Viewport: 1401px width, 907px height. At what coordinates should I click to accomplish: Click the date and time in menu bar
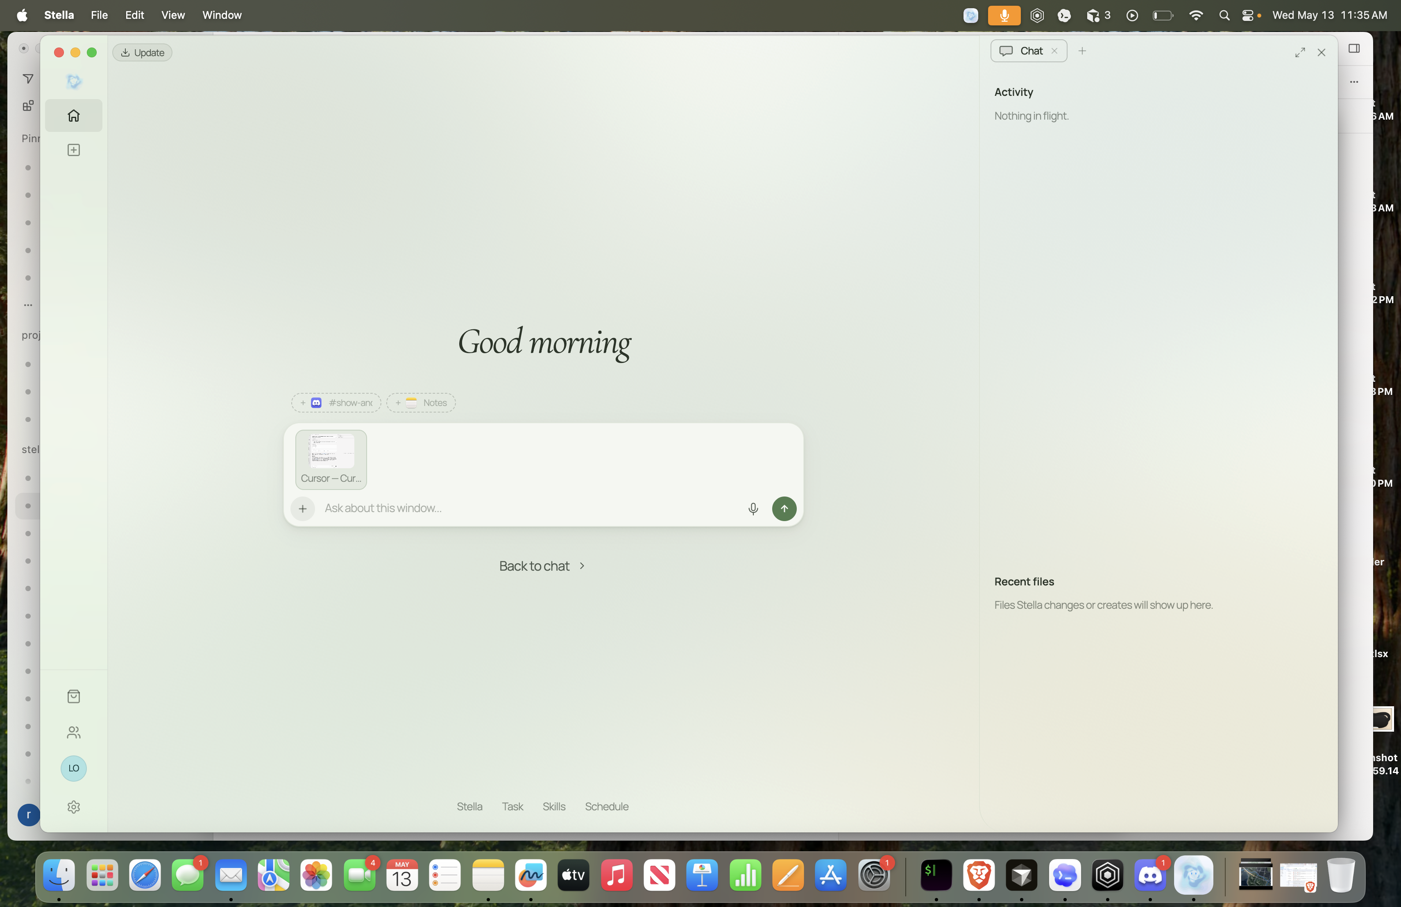coord(1329,15)
